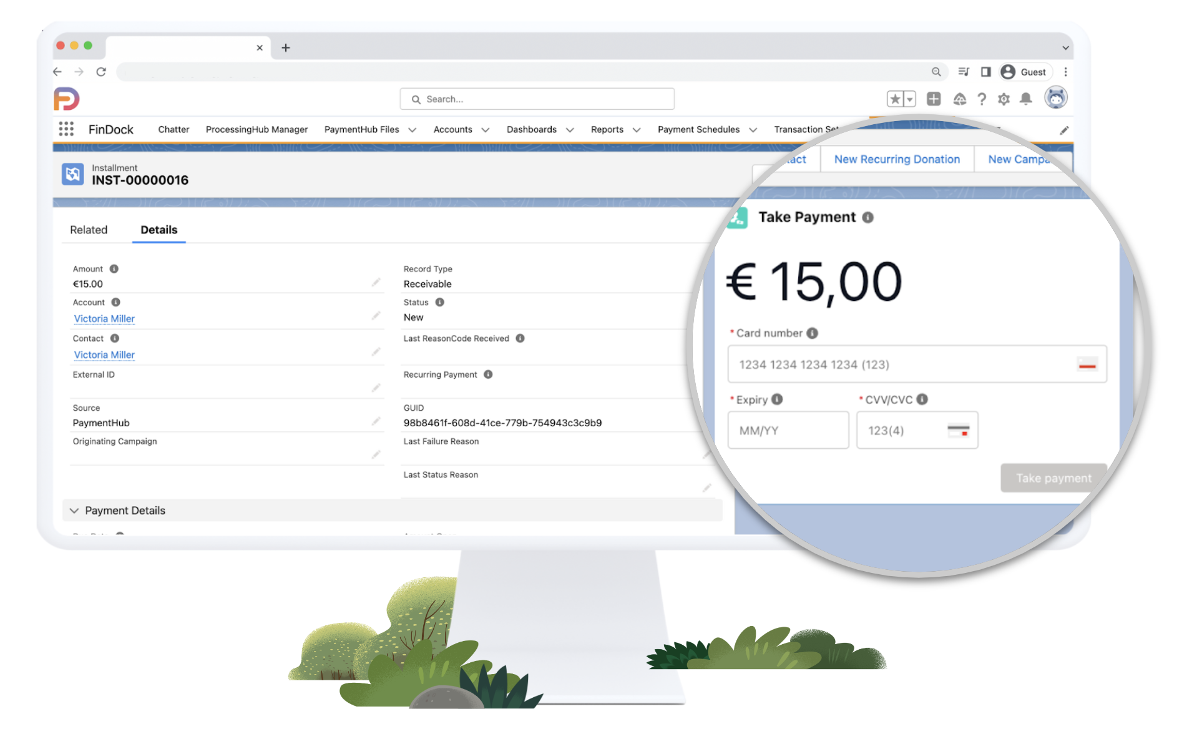Open the Payment Schedules dropdown chevron
Image resolution: width=1202 pixels, height=739 pixels.
(x=753, y=130)
